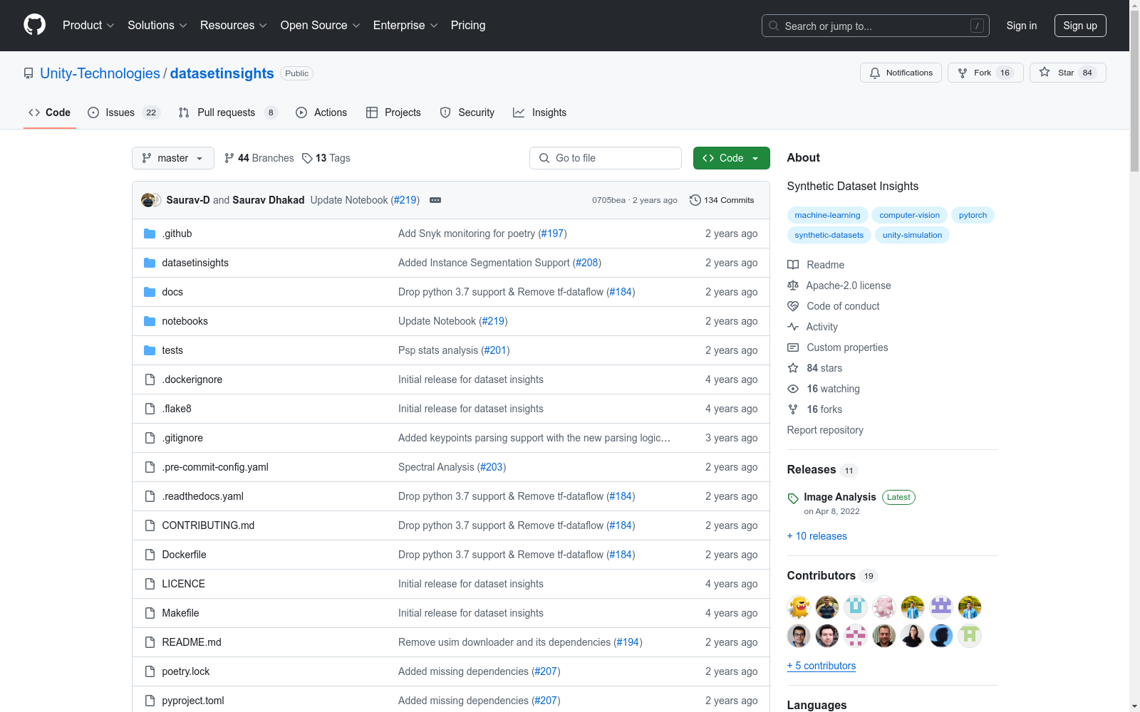Select the machine-learning topic tag
Viewport: 1140px width, 712px height.
tap(827, 215)
